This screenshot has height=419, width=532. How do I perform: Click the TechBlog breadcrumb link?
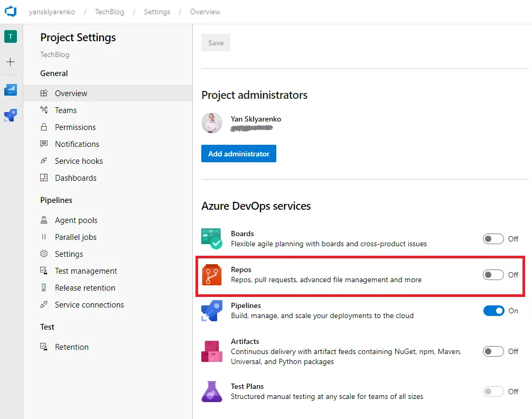[109, 12]
